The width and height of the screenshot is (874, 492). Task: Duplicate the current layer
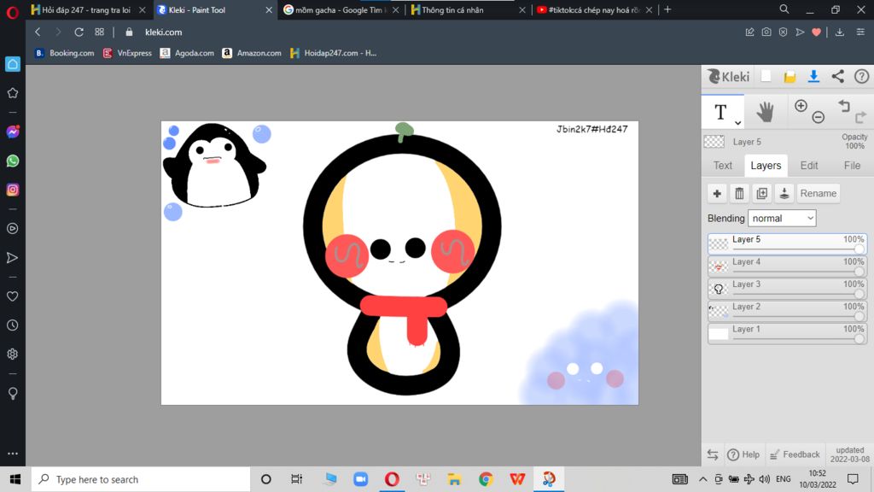click(761, 194)
